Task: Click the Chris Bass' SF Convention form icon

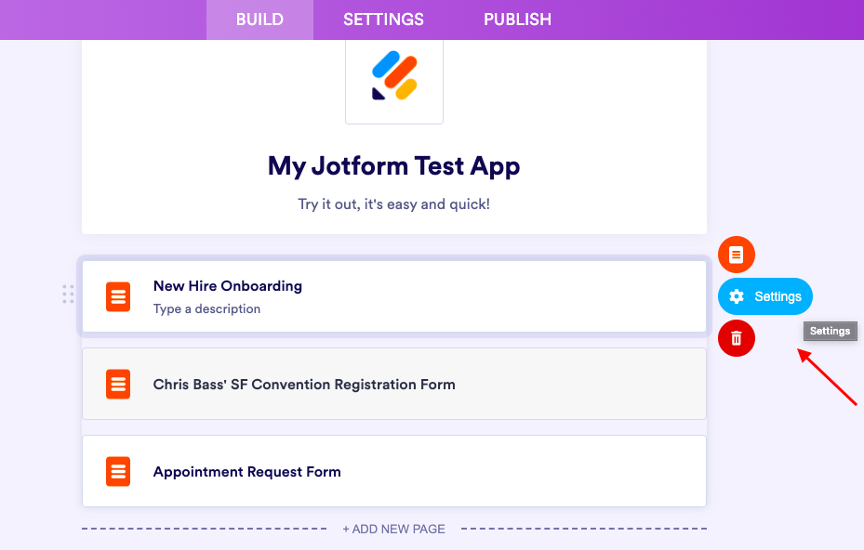Action: coord(118,384)
